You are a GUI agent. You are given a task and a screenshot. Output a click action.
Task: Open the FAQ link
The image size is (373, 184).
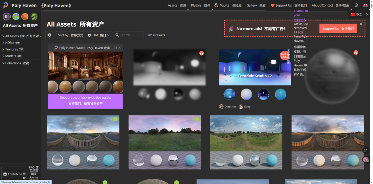tap(33, 171)
